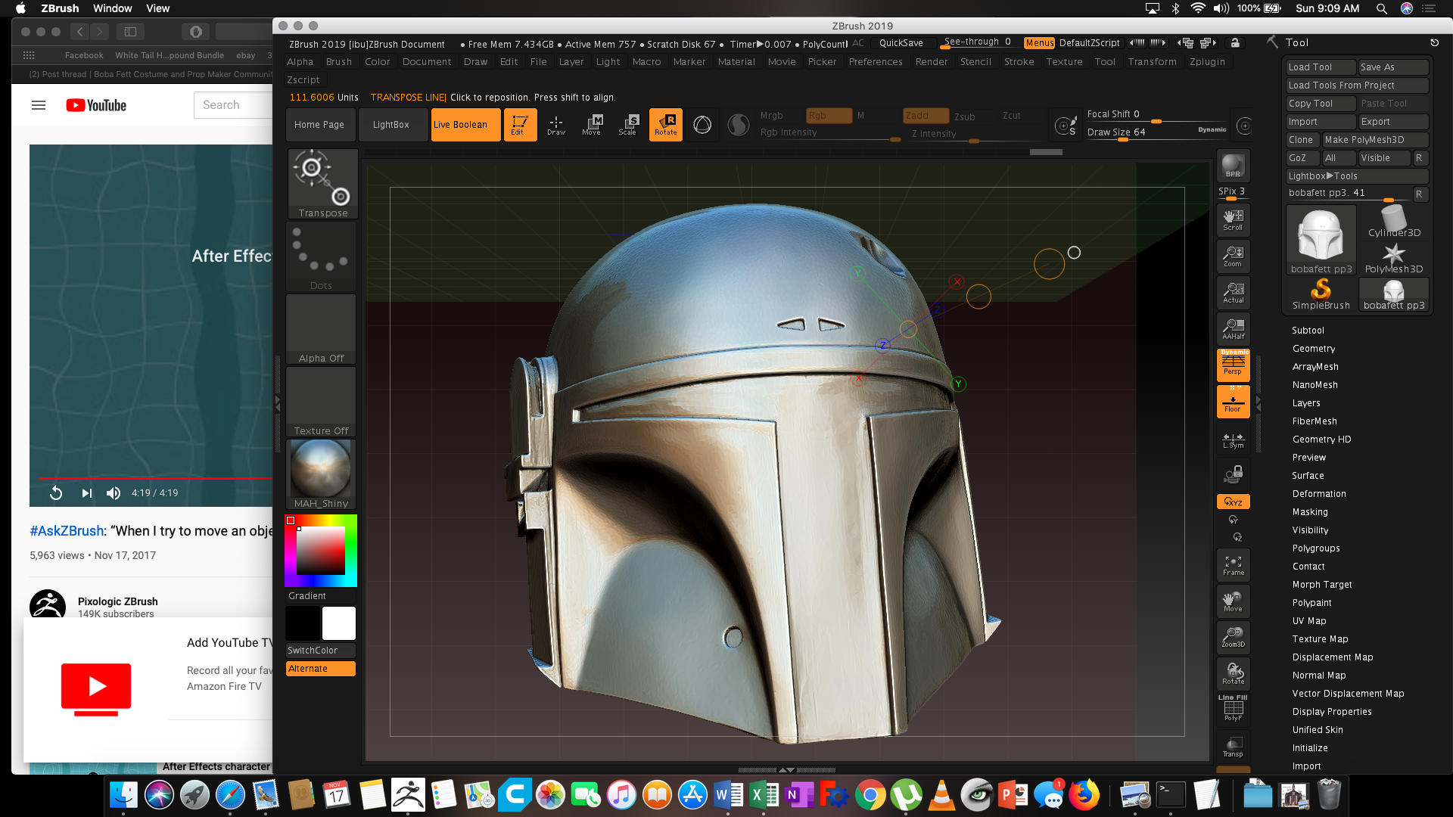Toggle the Edit mode button
This screenshot has height=817, width=1453.
(x=520, y=125)
